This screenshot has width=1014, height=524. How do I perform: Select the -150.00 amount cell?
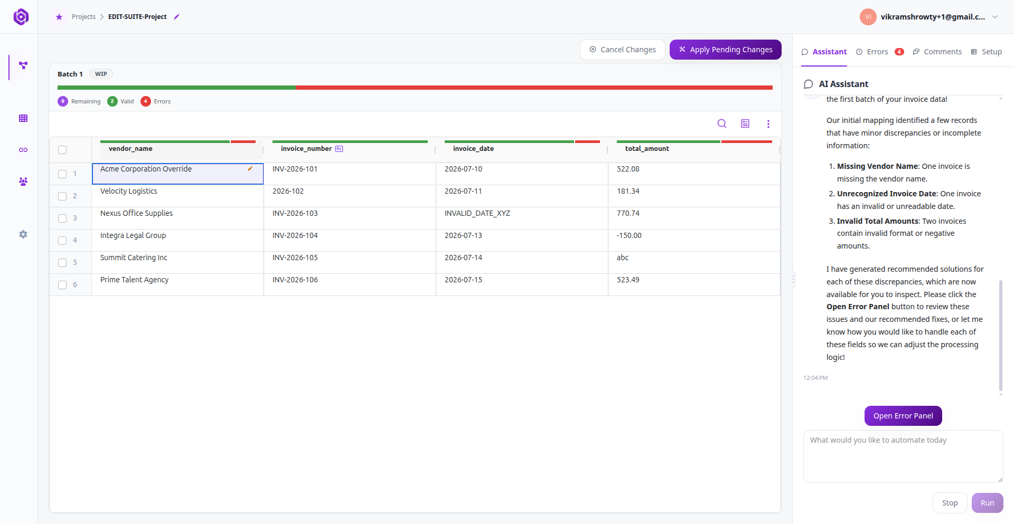coord(694,240)
